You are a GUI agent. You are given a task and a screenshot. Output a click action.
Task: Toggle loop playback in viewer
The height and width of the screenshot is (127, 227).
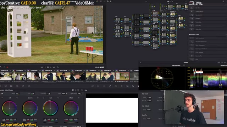[x=58, y=67]
